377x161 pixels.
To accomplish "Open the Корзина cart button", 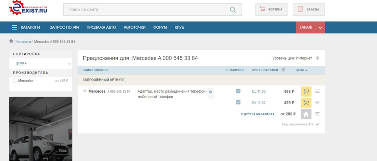I will click(271, 9).
